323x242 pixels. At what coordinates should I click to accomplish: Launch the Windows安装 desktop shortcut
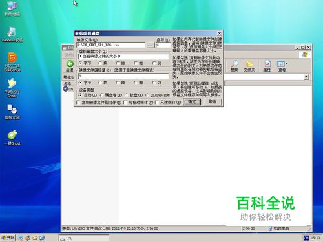pyautogui.click(x=12, y=34)
